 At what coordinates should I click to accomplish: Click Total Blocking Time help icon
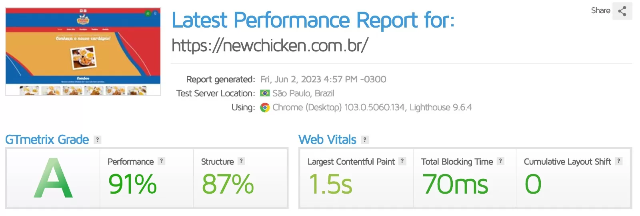coord(500,161)
